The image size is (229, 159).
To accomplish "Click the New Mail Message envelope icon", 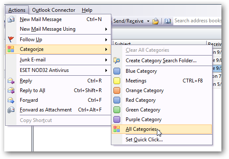I will pyautogui.click(x=11, y=19).
